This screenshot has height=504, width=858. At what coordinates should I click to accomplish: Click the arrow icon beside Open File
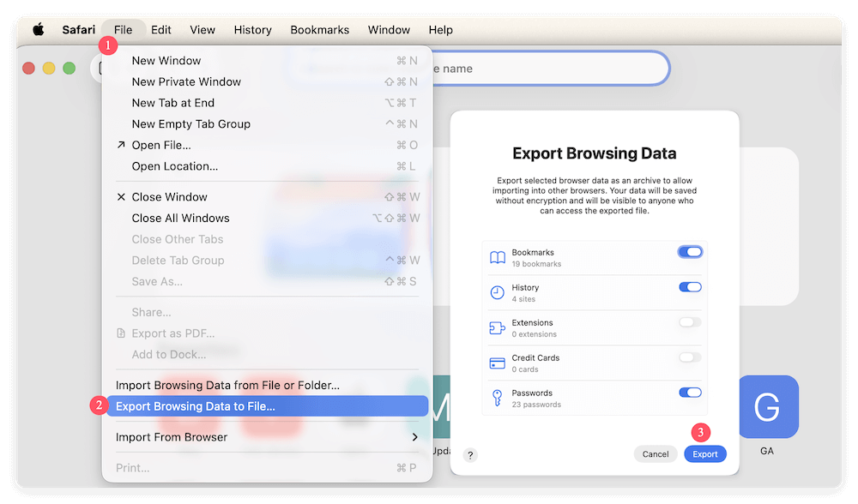point(121,145)
